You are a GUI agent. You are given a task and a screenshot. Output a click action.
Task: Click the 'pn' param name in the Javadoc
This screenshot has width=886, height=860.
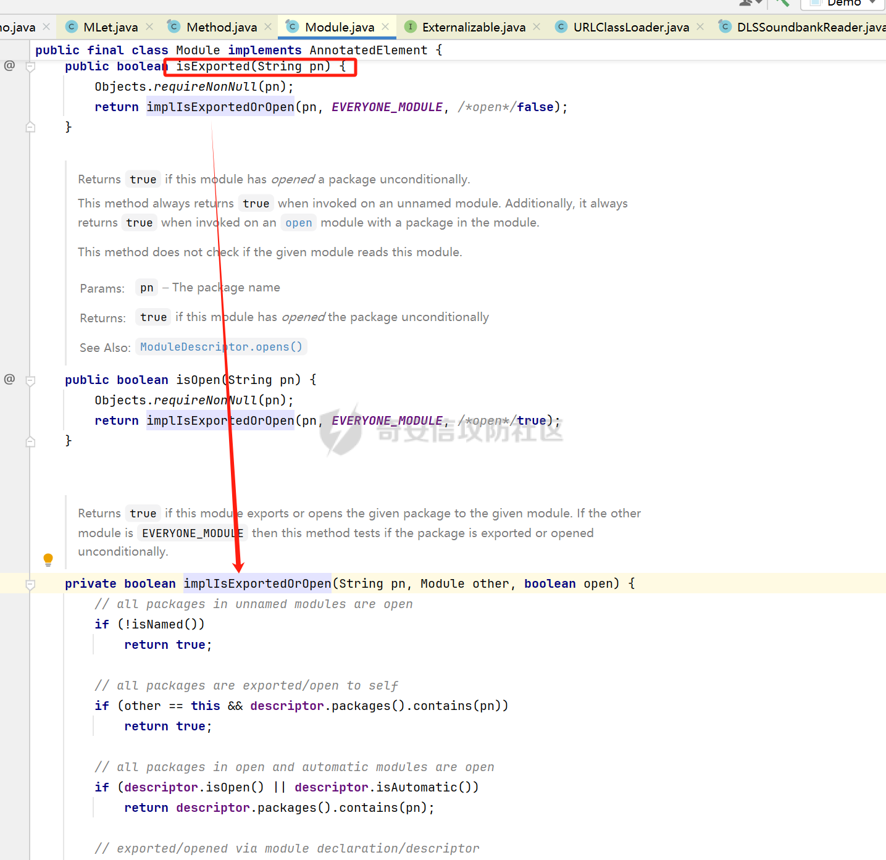(146, 288)
